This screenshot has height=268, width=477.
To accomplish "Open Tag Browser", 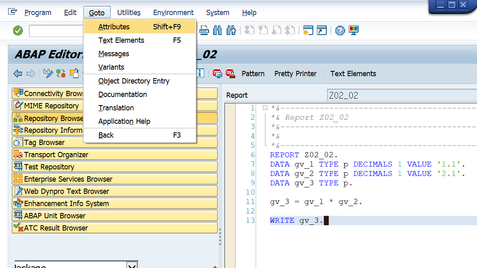I will (x=115, y=142).
